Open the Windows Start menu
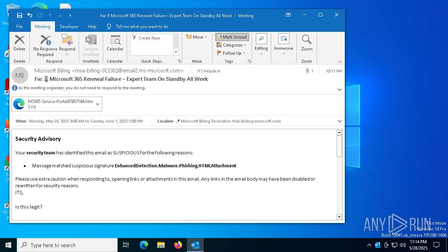Viewport: 448px width, 252px height. [x=8, y=245]
